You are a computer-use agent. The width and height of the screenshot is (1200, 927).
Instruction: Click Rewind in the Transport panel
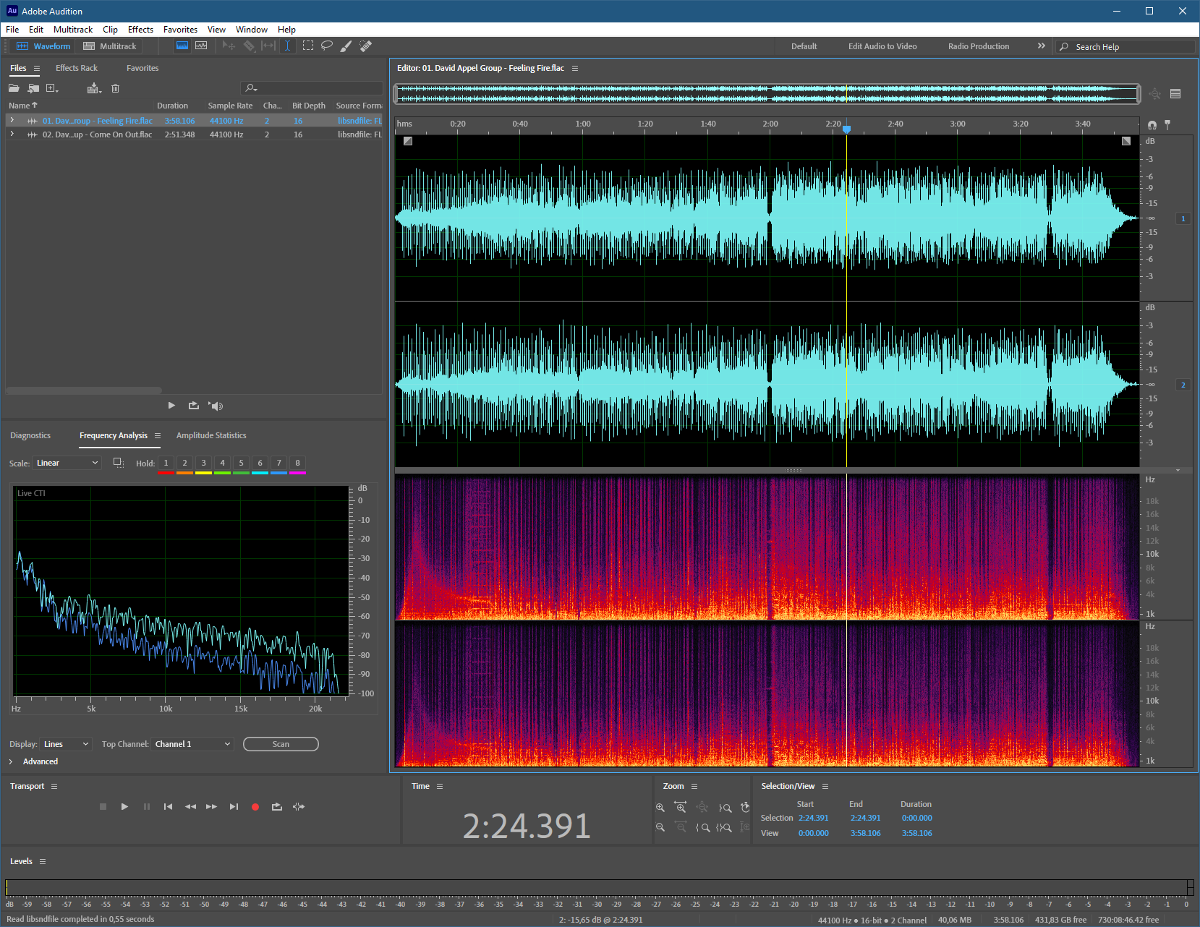(x=190, y=806)
